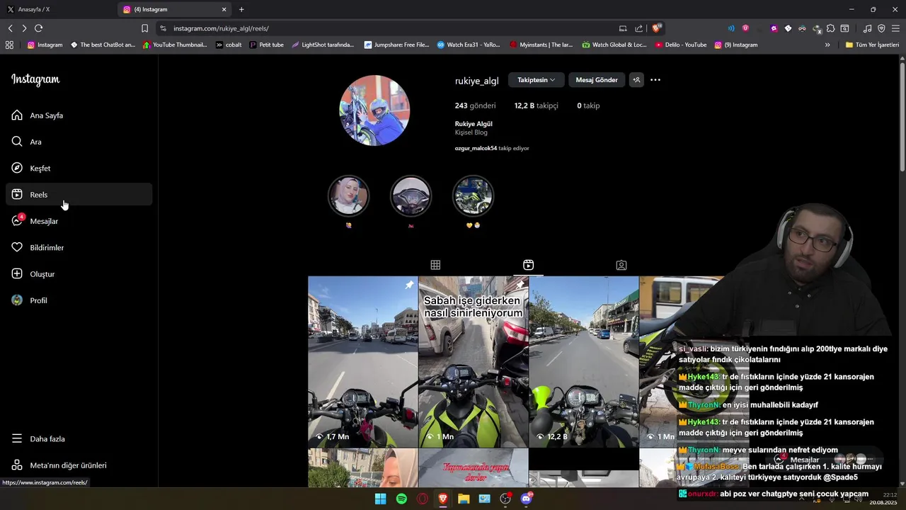Open the 0 takip following list
The width and height of the screenshot is (906, 510).
point(588,106)
